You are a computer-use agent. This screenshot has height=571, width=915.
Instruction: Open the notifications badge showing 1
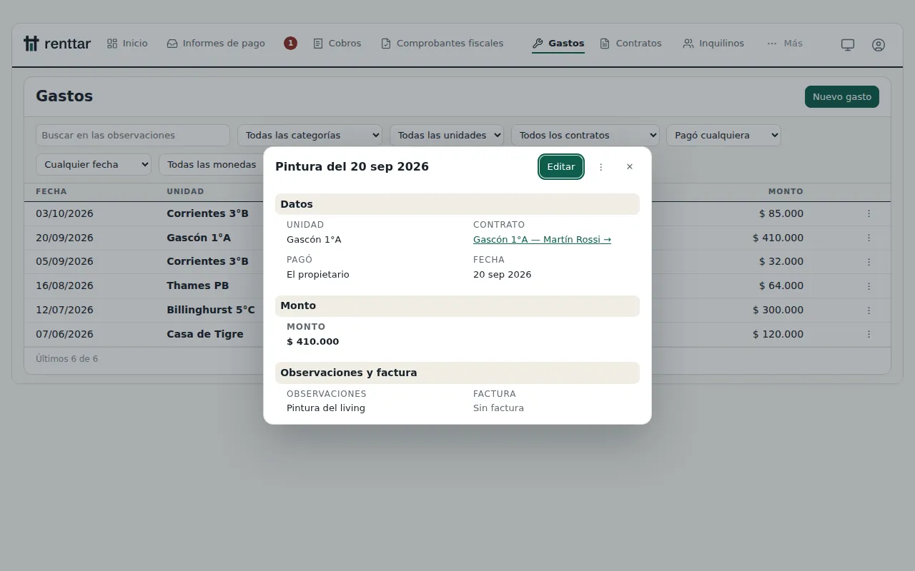290,44
